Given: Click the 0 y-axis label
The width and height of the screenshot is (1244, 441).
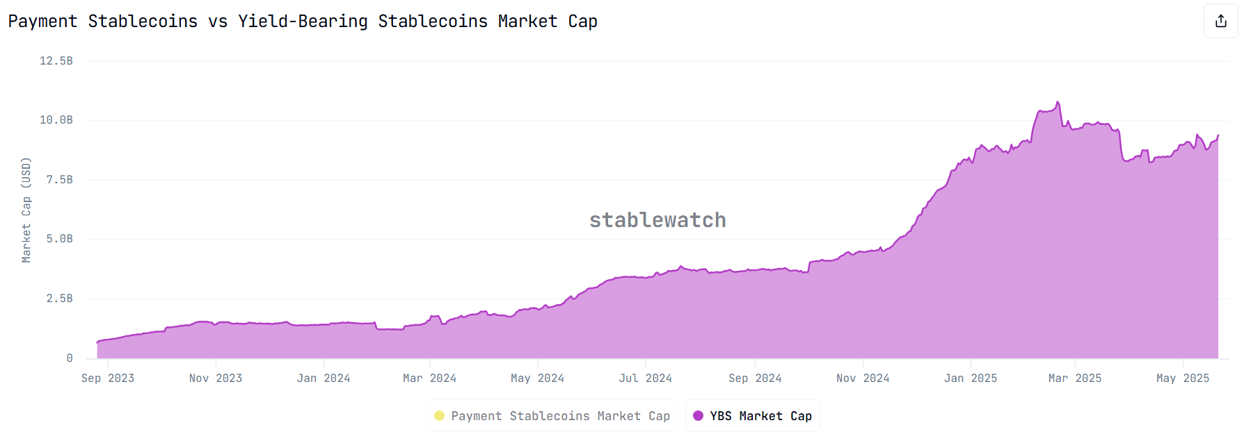Looking at the screenshot, I should 70,358.
